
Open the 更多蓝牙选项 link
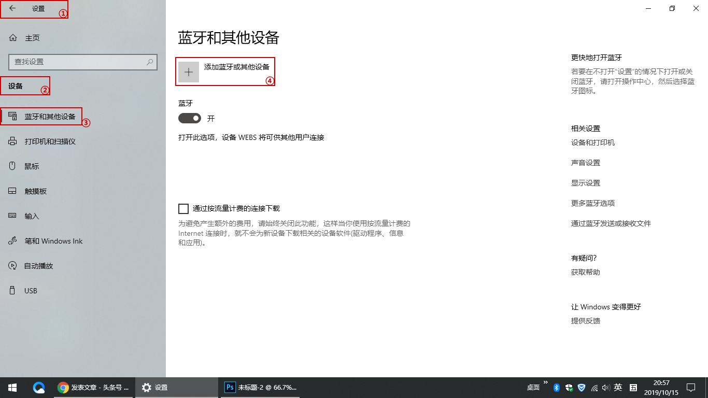[591, 203]
